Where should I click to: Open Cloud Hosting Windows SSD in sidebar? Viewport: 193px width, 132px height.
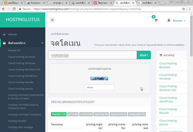[24, 70]
